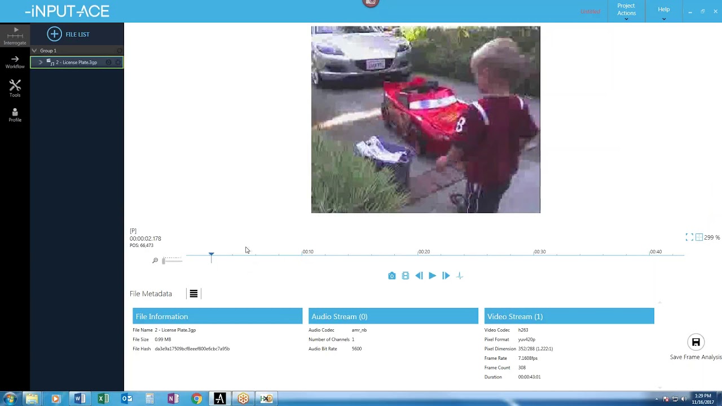Jump to the 00:20 timeline mark
The height and width of the screenshot is (406, 722).
[x=424, y=251]
